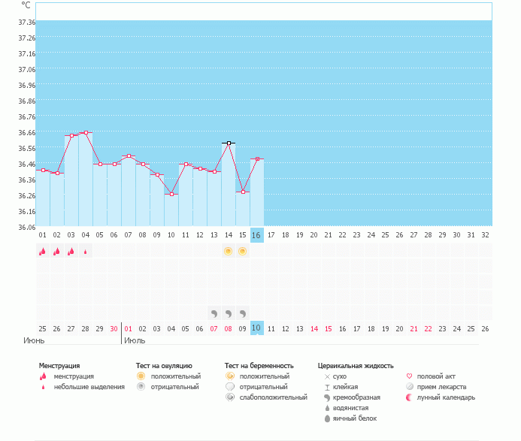Click the red calendar date 30 in June
The image size is (521, 441).
(114, 329)
